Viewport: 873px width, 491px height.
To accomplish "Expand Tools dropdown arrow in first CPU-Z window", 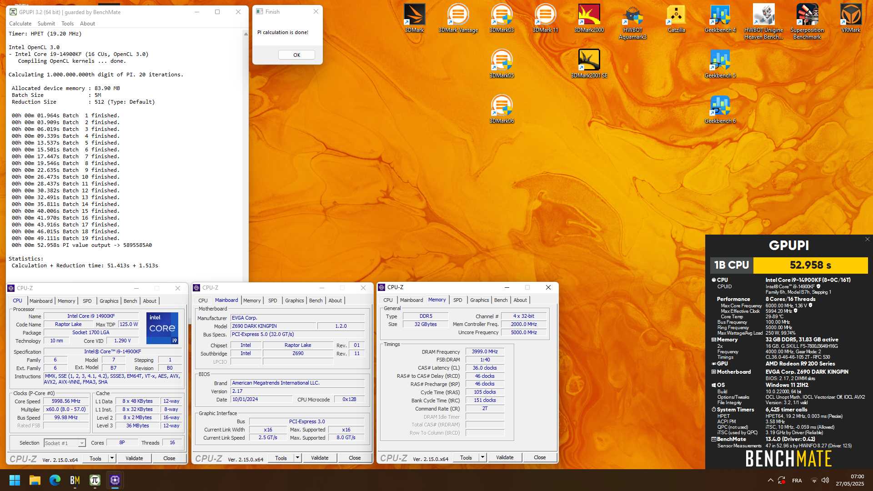I will pyautogui.click(x=112, y=458).
